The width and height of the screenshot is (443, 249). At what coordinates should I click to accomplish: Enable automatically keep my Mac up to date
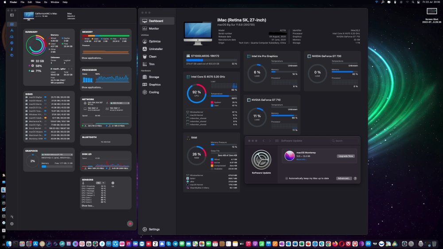287,178
